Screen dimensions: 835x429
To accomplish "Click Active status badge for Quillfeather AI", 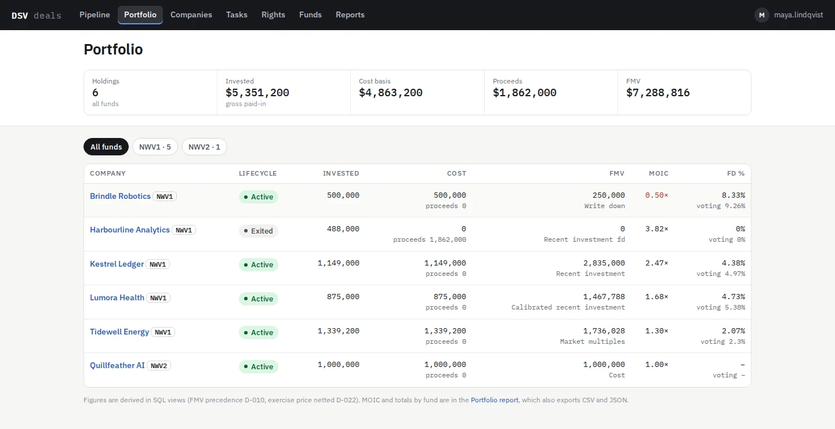I will (x=259, y=366).
